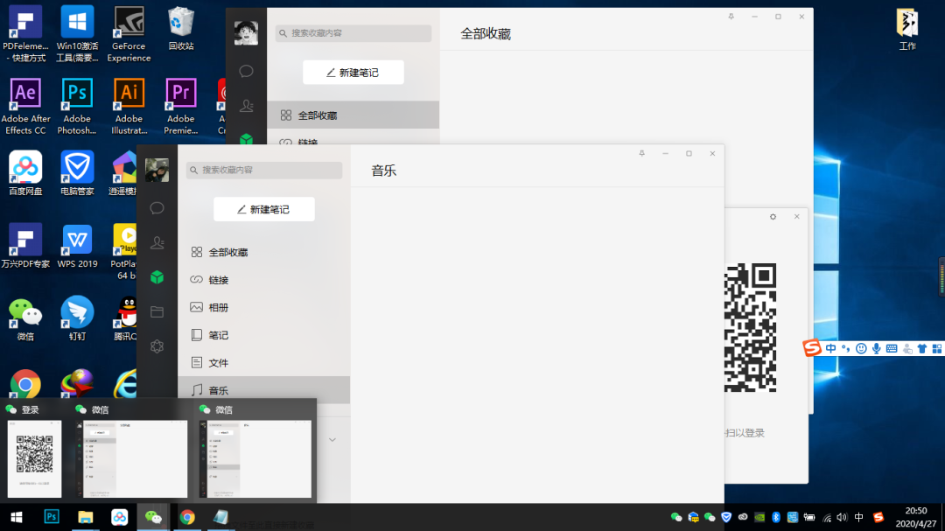Toggle punctuation mode on Sogou toolbar

point(845,348)
